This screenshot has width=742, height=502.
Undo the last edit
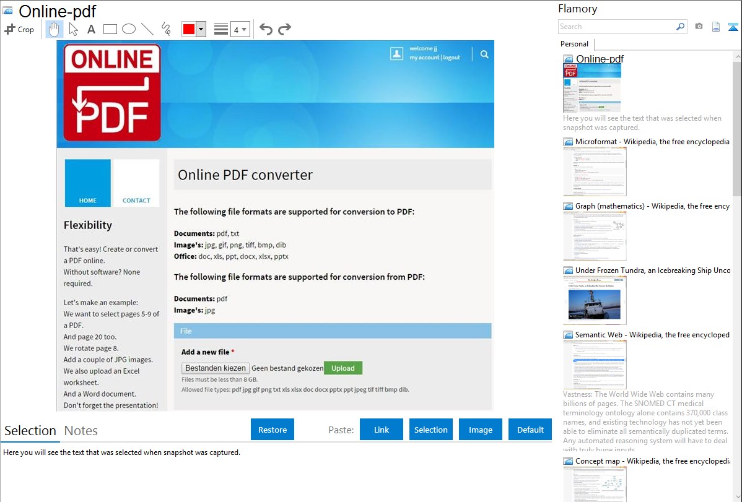(266, 29)
